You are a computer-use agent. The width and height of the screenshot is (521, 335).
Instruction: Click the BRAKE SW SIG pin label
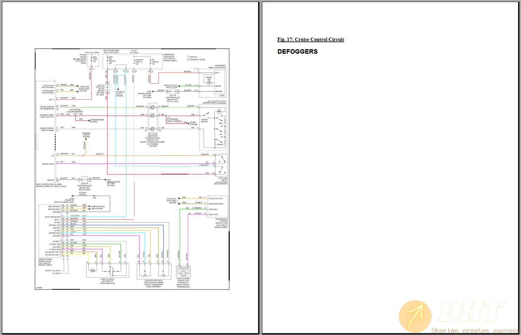[x=48, y=164]
